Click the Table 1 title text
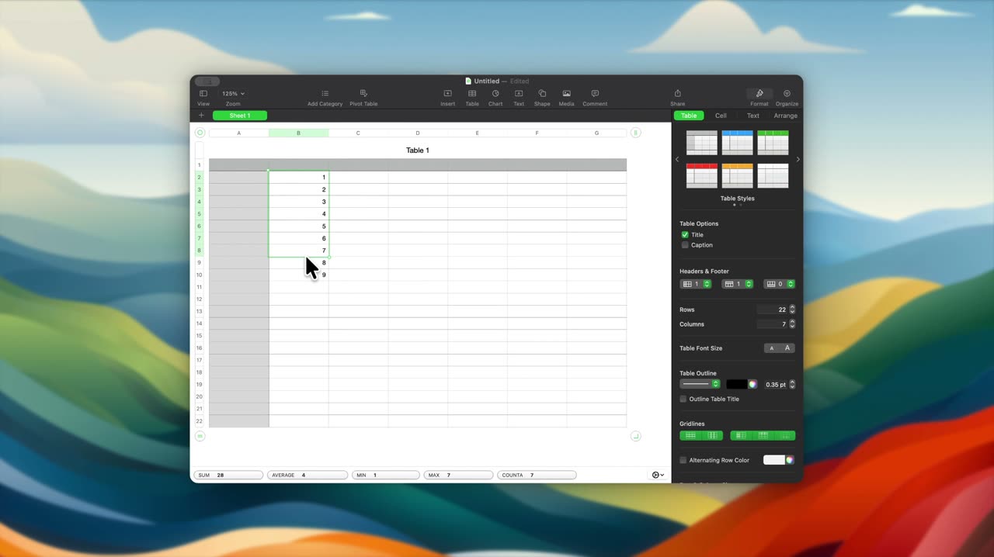The image size is (994, 557). [418, 150]
